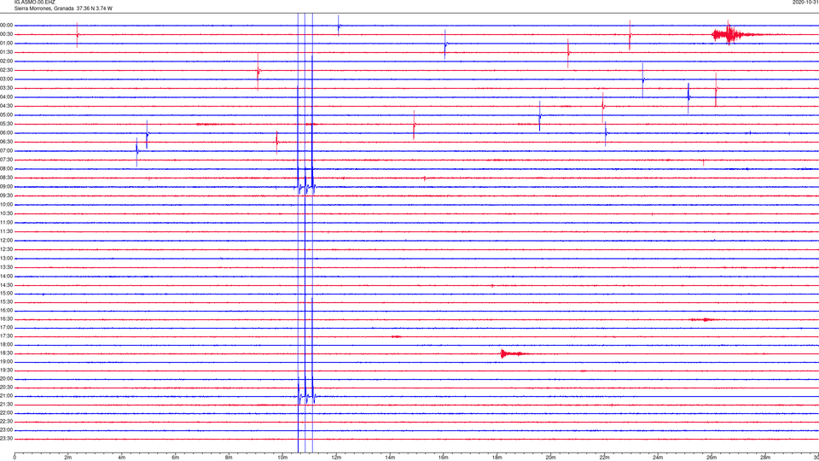Click the 17:30 time label
Screen dimensions: 819x461
[x=6, y=336]
